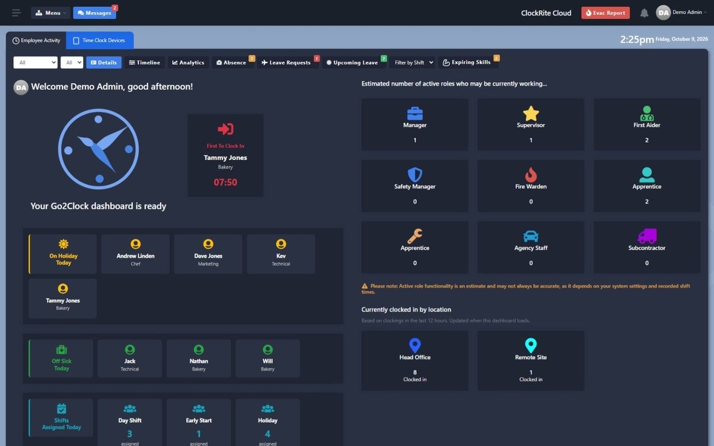Click Tammy Jones Bakery holiday avatar icon
Viewport: 714px width, 446px height.
pyautogui.click(x=63, y=289)
